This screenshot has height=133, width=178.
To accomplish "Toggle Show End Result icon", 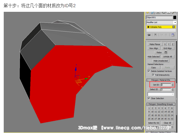I will 155,35.
